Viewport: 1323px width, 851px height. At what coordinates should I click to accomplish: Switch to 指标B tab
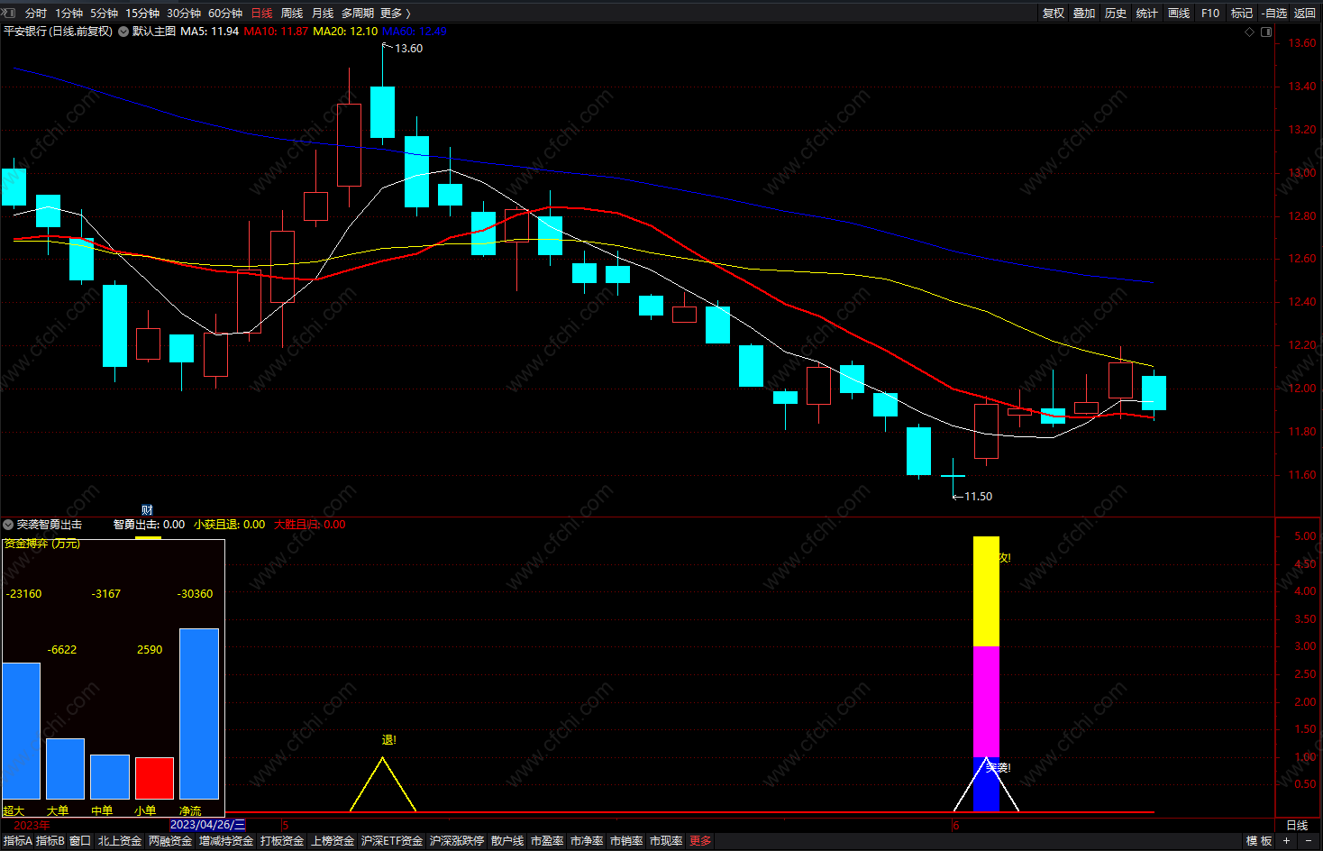pos(50,841)
